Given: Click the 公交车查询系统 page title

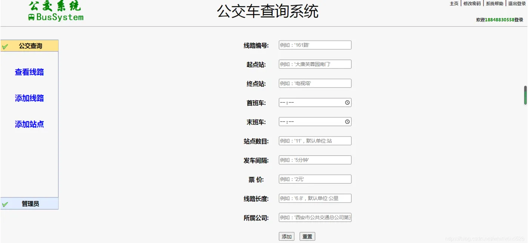Looking at the screenshot, I should 268,11.
